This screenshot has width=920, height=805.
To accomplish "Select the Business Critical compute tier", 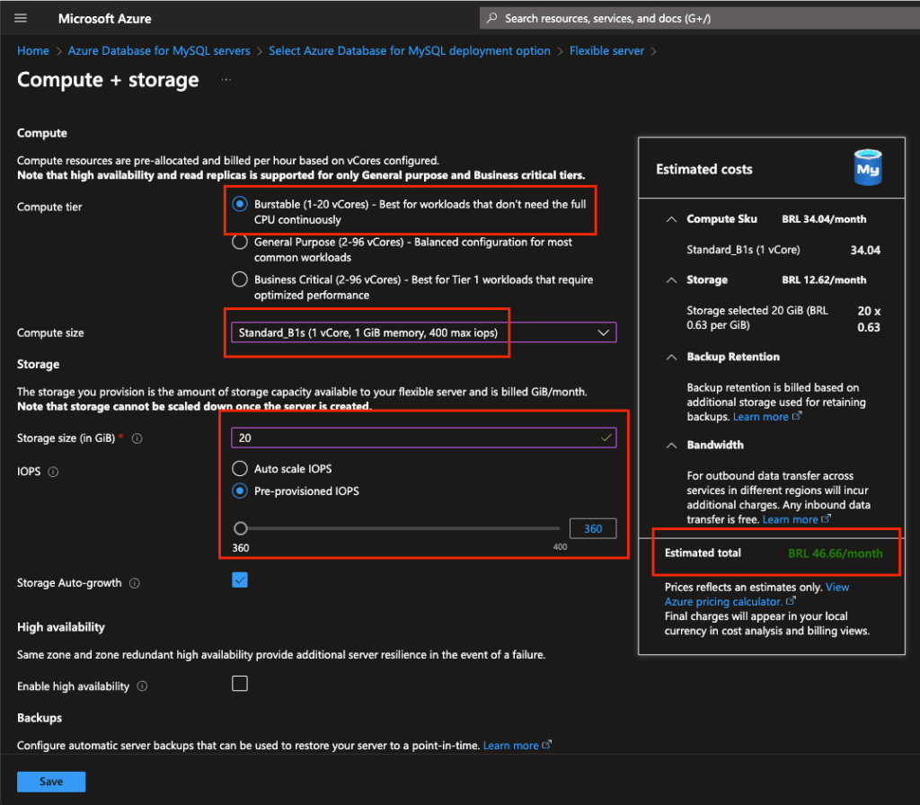I will coord(240,279).
